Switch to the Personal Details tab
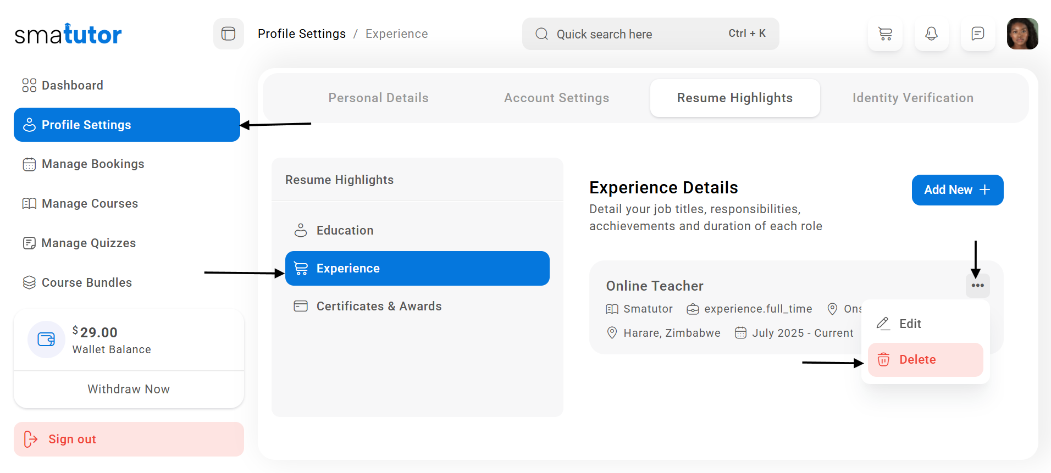Viewport: 1051px width, 473px height. (x=378, y=98)
